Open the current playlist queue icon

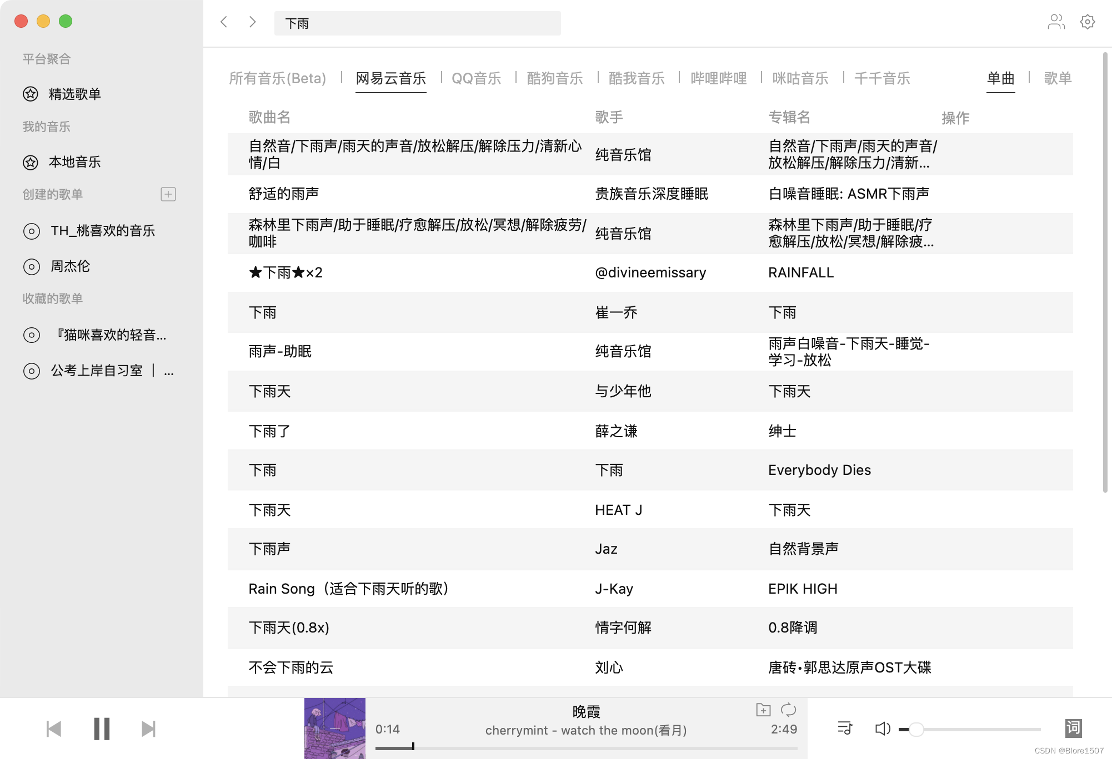tap(845, 728)
